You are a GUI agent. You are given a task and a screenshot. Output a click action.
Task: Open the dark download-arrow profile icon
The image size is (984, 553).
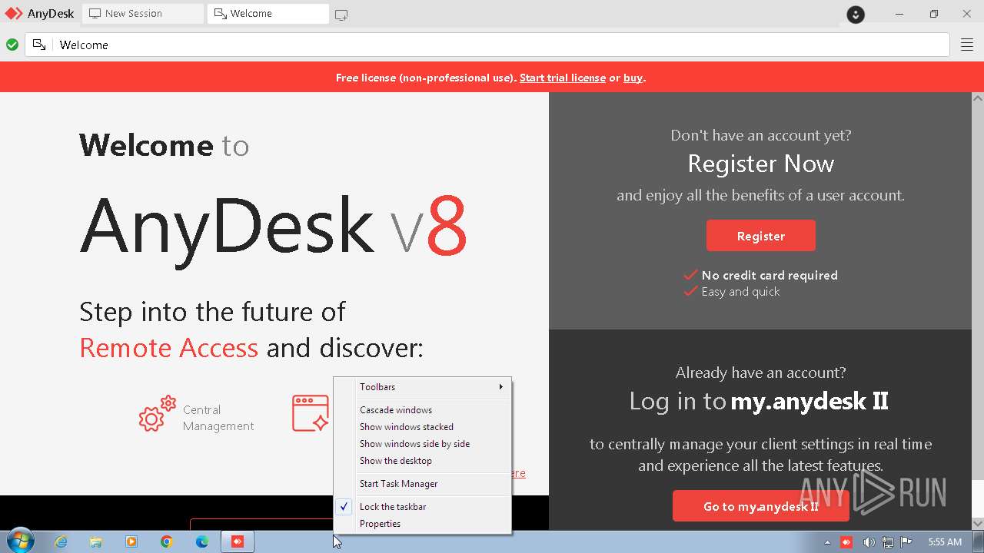pos(856,15)
